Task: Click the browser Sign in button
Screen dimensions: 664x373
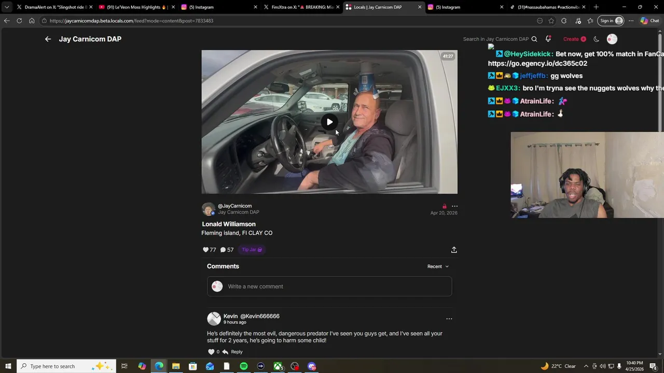Action: (x=611, y=21)
